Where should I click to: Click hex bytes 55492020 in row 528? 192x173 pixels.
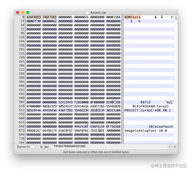tap(113, 106)
